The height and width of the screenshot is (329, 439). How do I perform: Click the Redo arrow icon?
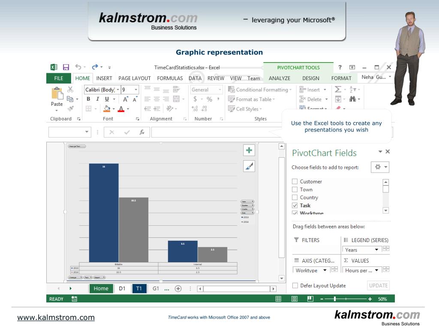click(x=95, y=67)
